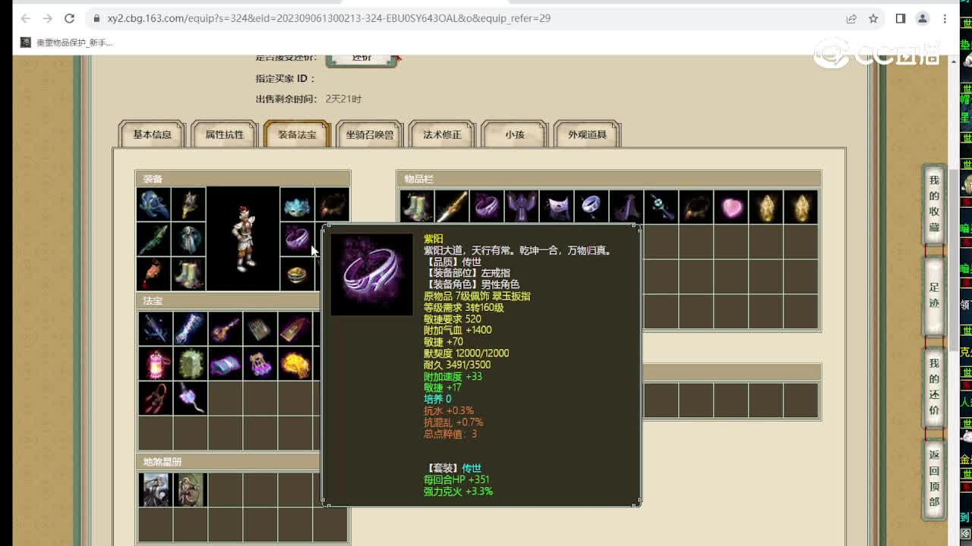972x546 pixels.
Task: Select the white mask in 物品栏 inventory
Action: click(557, 206)
